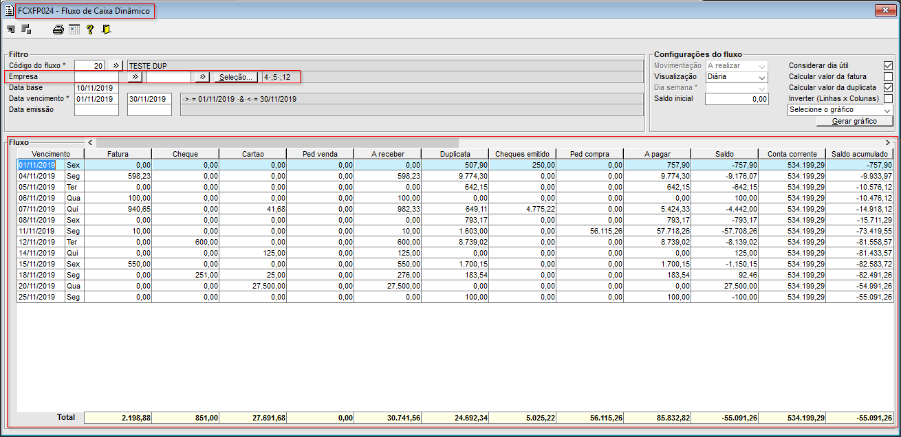Open the Movimentação dropdown

pyautogui.click(x=737, y=65)
